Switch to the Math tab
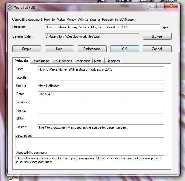The height and width of the screenshot is (181, 185). pyautogui.click(x=98, y=61)
